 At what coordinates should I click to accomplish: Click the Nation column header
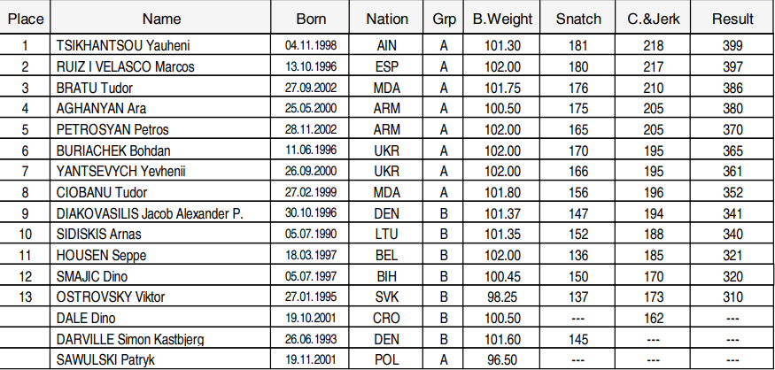pyautogui.click(x=386, y=19)
